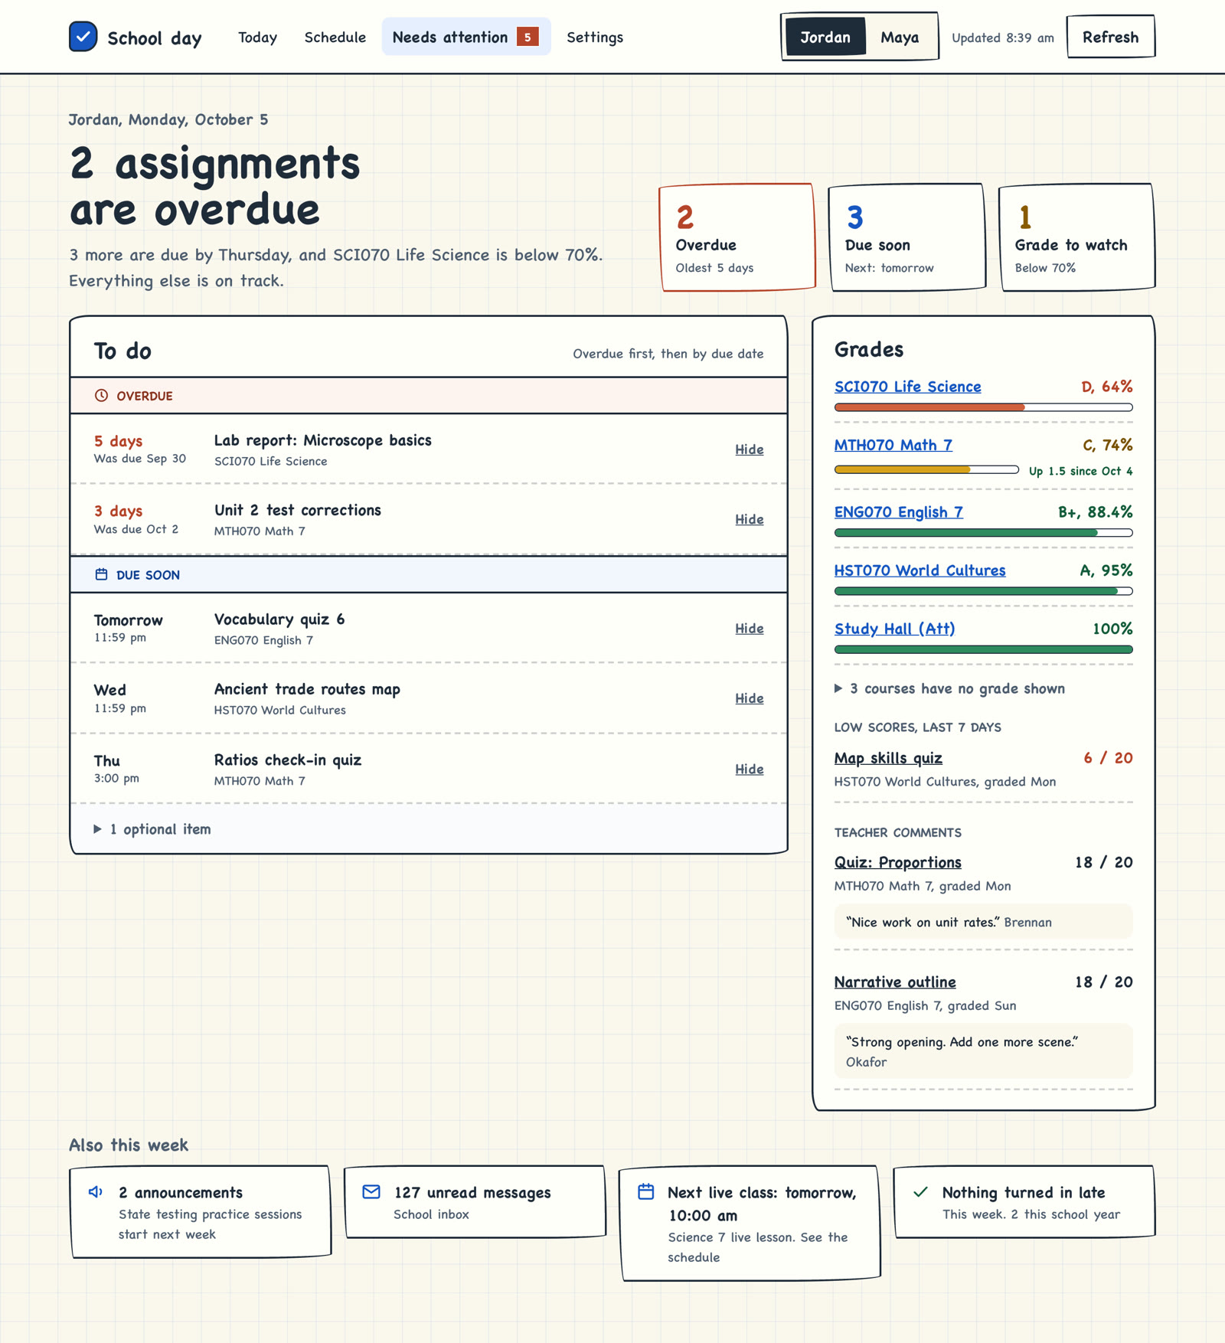
Task: Click the 2 Overdue summary card
Action: [x=737, y=237]
